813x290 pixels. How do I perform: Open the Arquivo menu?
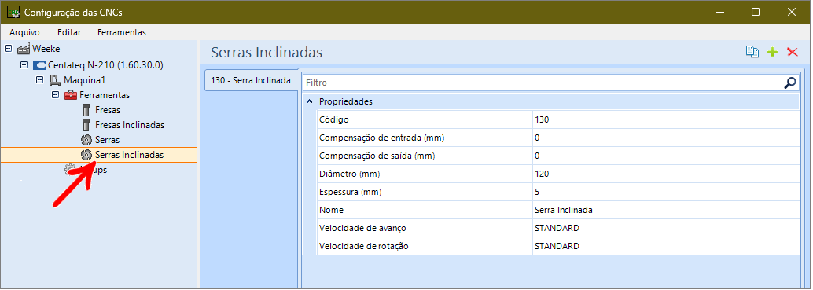(24, 32)
